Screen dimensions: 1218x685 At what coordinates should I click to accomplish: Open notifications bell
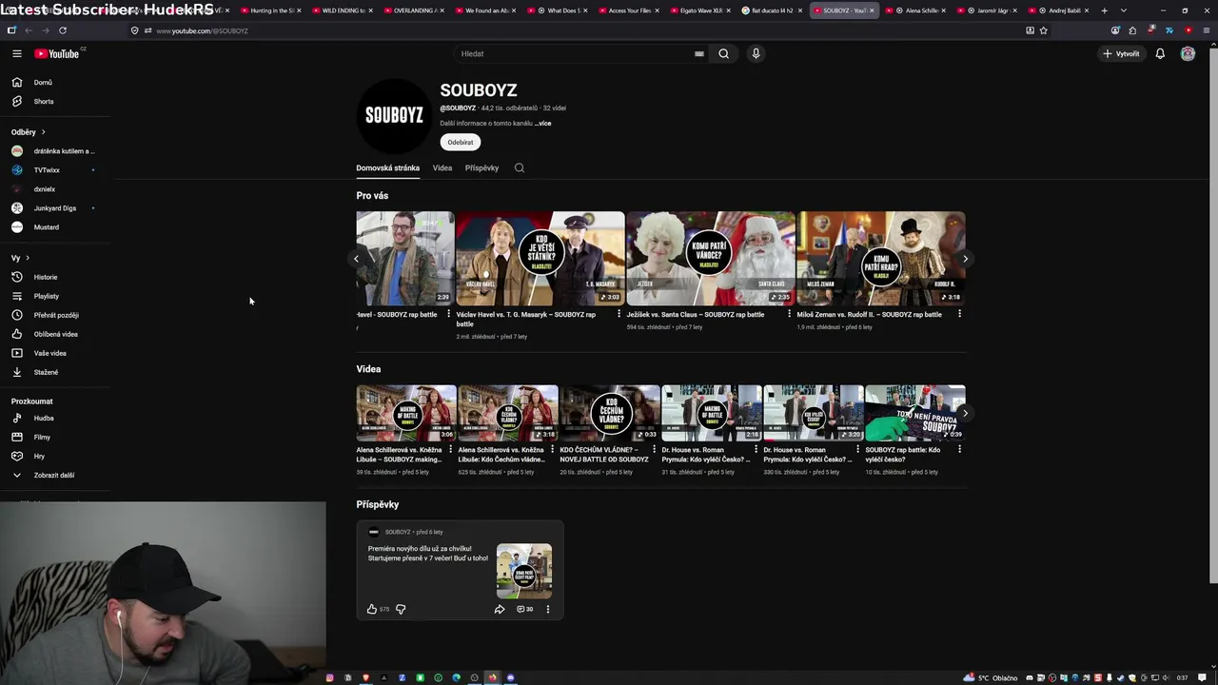pyautogui.click(x=1160, y=53)
